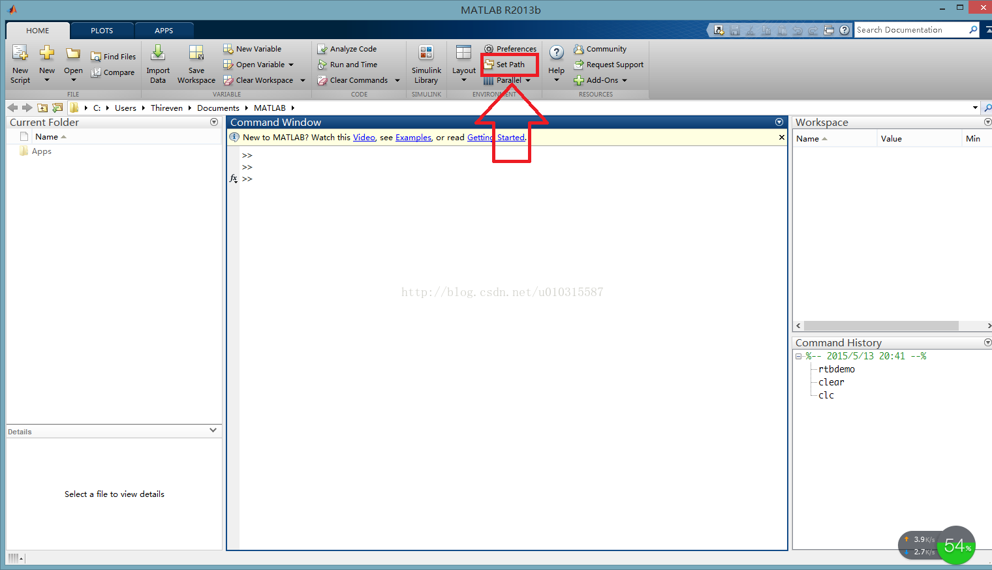Screen dimensions: 992x570
Task: Select Thireven in the address path
Action: pyautogui.click(x=166, y=108)
